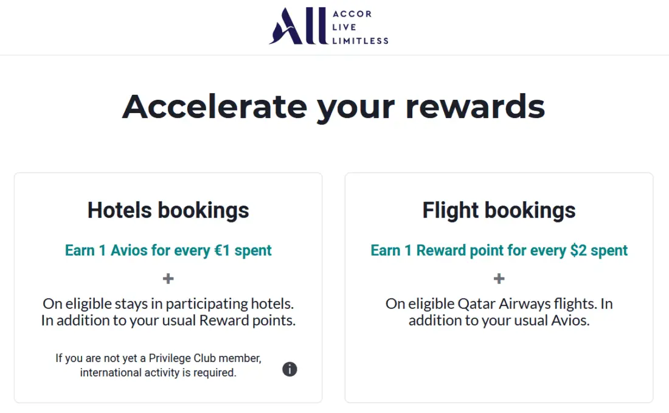Screen dimensions: 669x413
Task: Click the plus icon in Flight bookings card
Action: coord(499,279)
